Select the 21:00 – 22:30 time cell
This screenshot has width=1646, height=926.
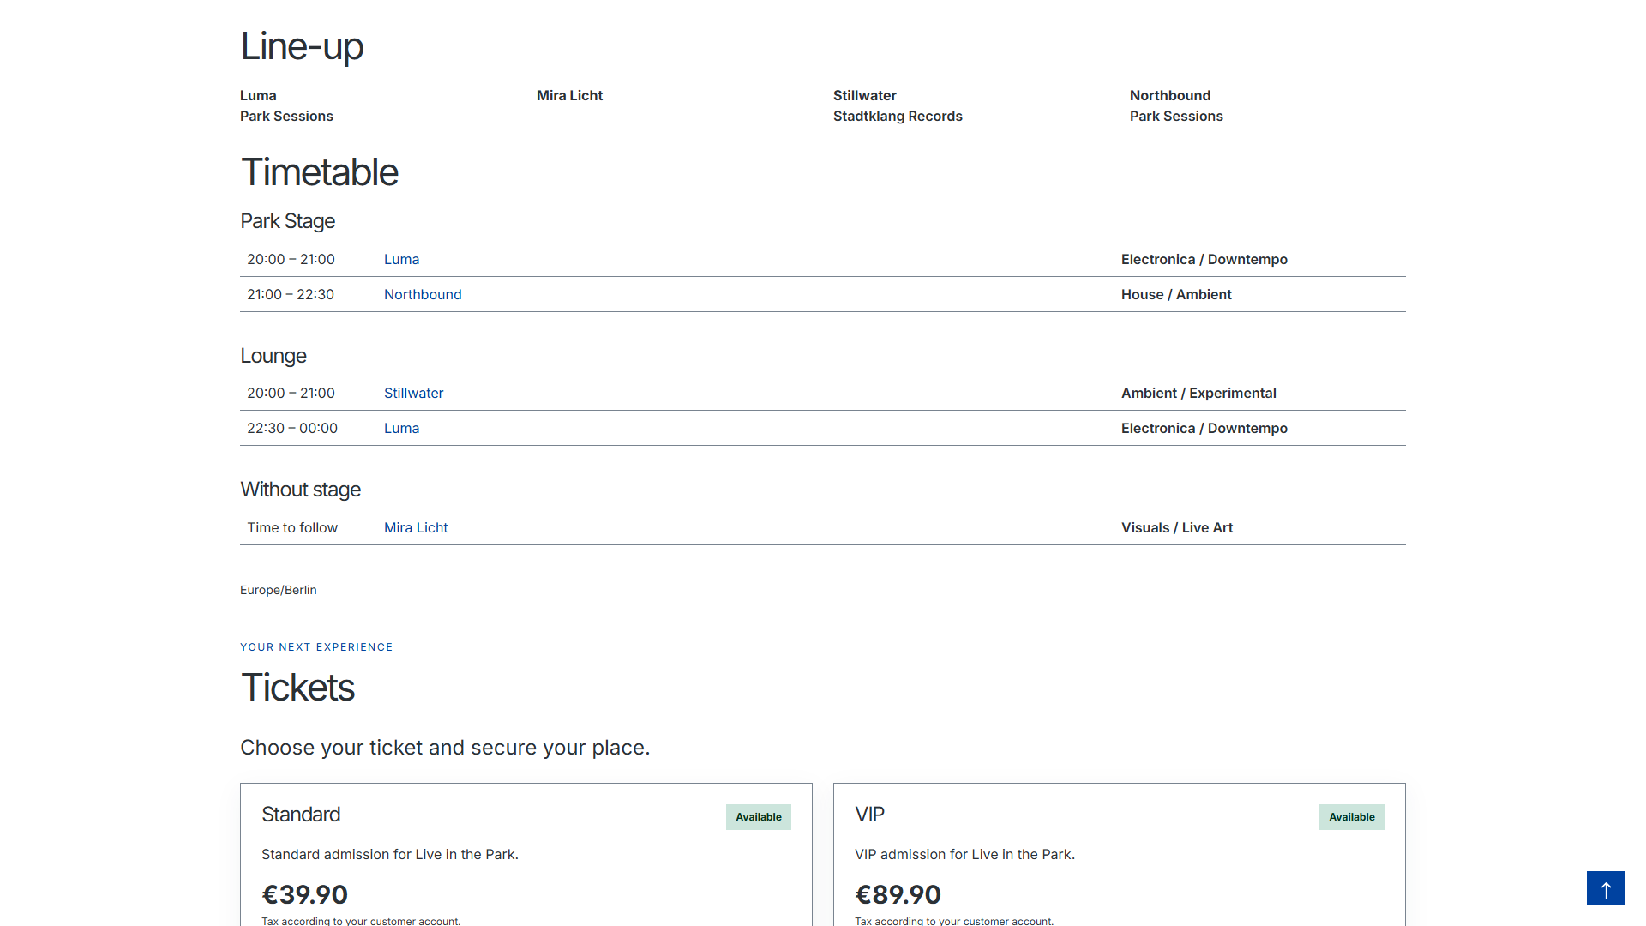pos(291,294)
